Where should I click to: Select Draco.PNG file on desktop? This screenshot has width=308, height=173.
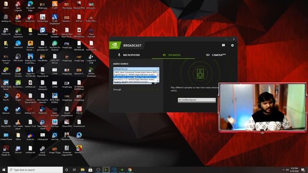click(67, 124)
